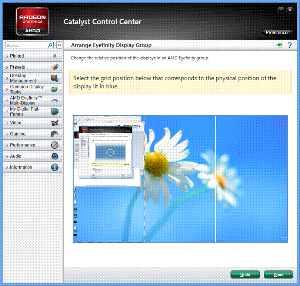Screen dimensions: 300x286
Task: Open the Pinned menu label
Action: click(x=17, y=56)
